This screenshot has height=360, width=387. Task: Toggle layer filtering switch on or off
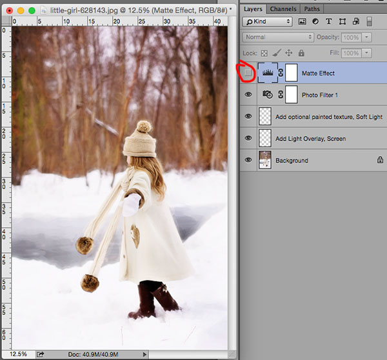click(369, 21)
